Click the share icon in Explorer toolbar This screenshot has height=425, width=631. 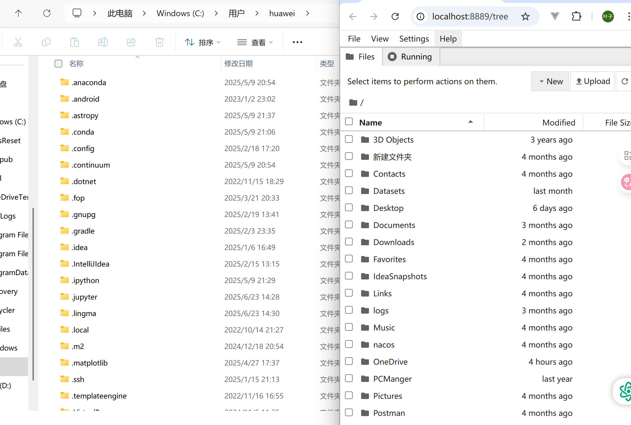click(x=131, y=42)
